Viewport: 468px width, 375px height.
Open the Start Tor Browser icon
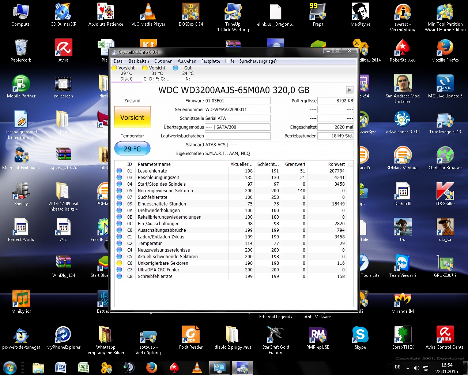tap(445, 158)
